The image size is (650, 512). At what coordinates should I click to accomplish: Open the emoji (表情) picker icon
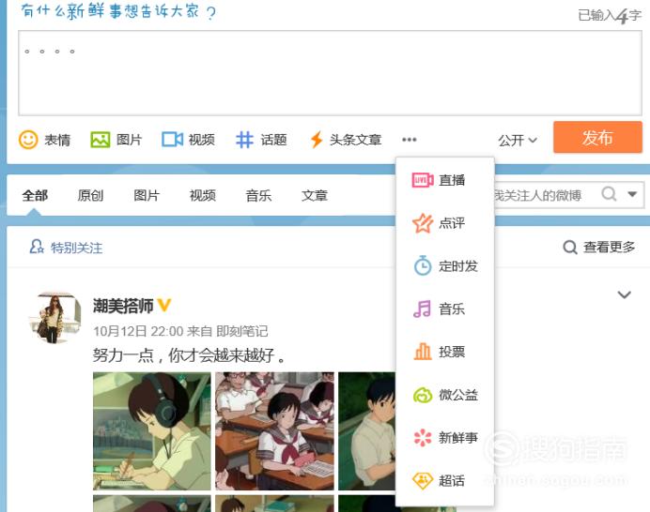click(x=28, y=140)
